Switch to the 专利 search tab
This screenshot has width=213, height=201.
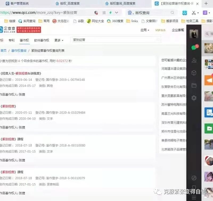click(11, 40)
